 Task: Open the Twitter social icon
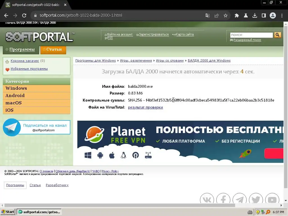coord(256,199)
